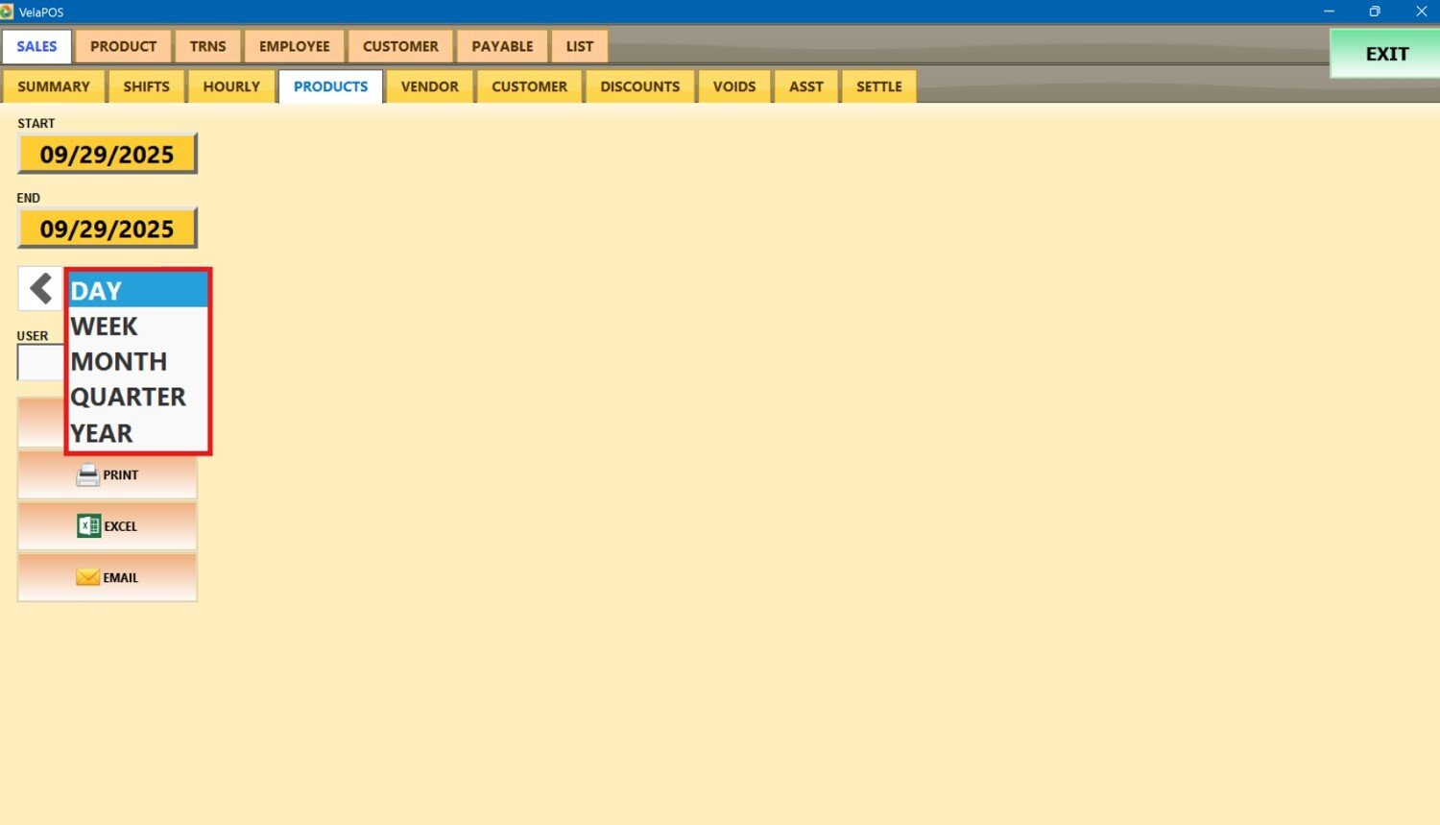Click the left chevron previous-period arrow
This screenshot has height=825, width=1440.
tap(40, 288)
